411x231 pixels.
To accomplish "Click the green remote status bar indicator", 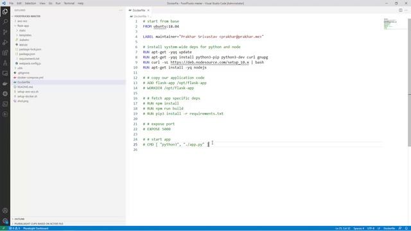I will pos(4,228).
